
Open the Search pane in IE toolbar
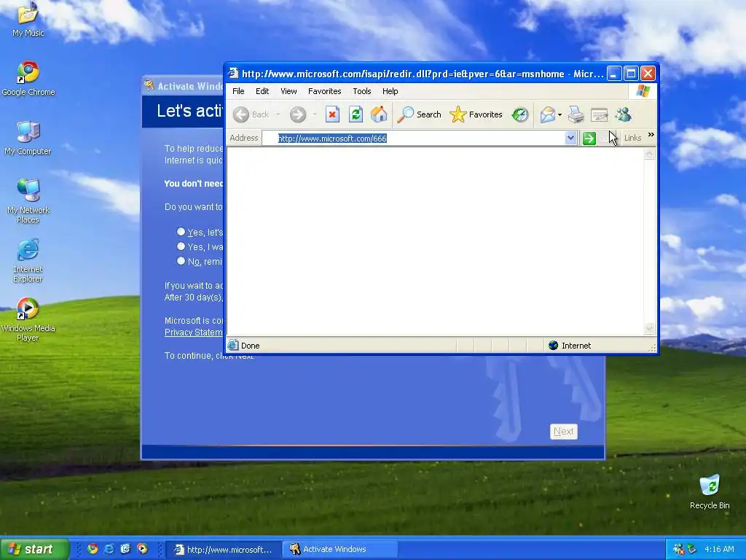pyautogui.click(x=419, y=114)
